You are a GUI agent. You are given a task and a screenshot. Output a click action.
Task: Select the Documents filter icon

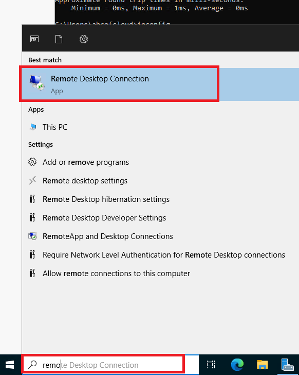[x=59, y=39]
